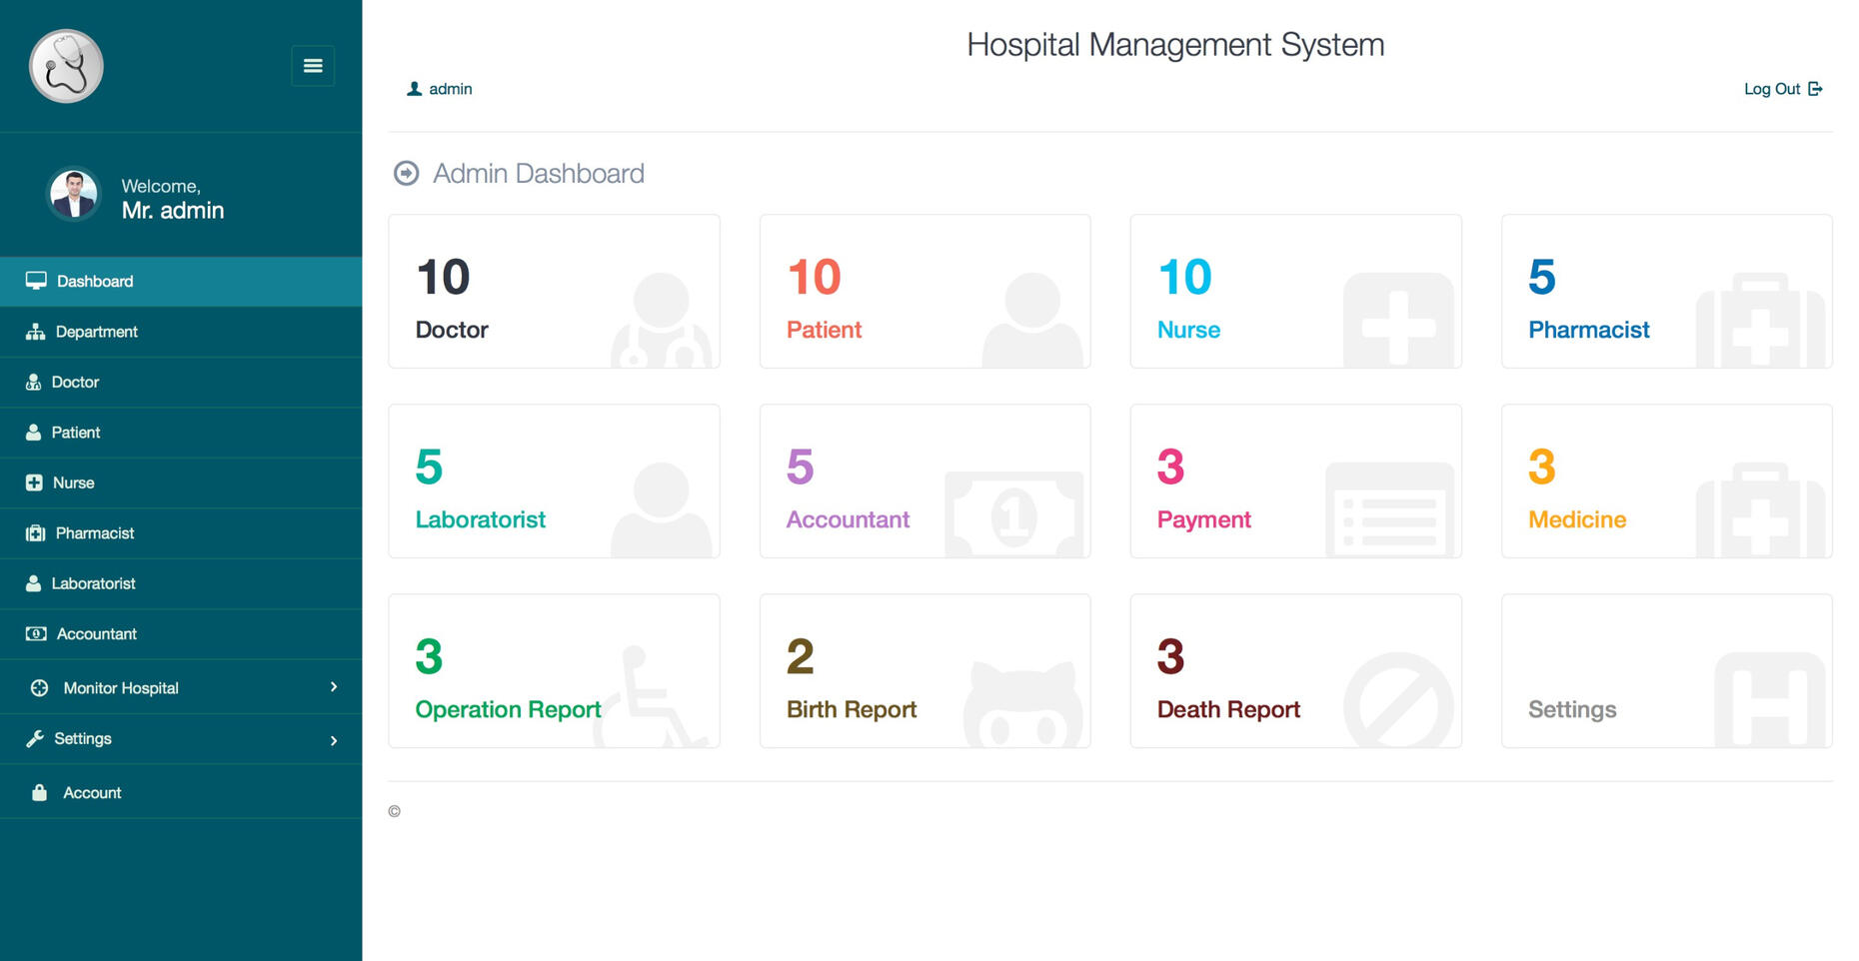Click the Pharmacist medkit icon in sidebar
This screenshot has height=961, width=1859.
tap(35, 533)
